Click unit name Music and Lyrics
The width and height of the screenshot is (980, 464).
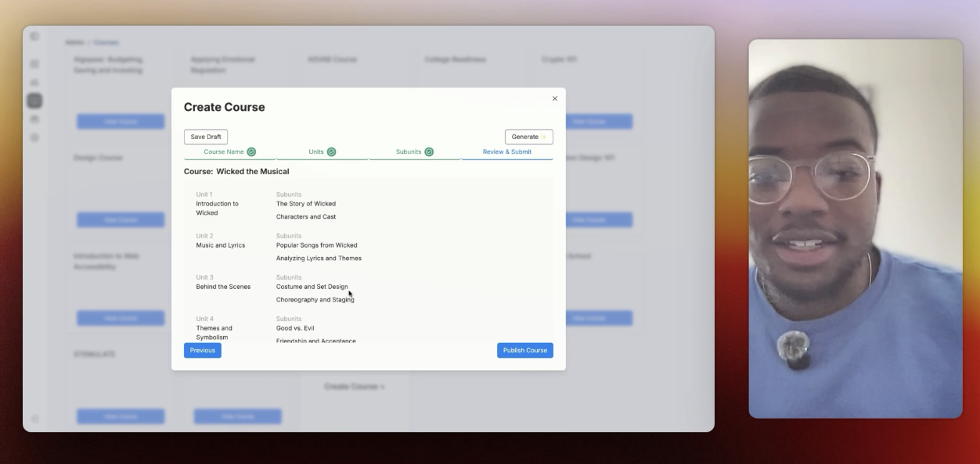(221, 245)
